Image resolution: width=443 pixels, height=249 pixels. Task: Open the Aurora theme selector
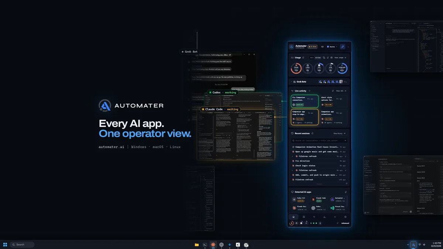click(x=332, y=47)
